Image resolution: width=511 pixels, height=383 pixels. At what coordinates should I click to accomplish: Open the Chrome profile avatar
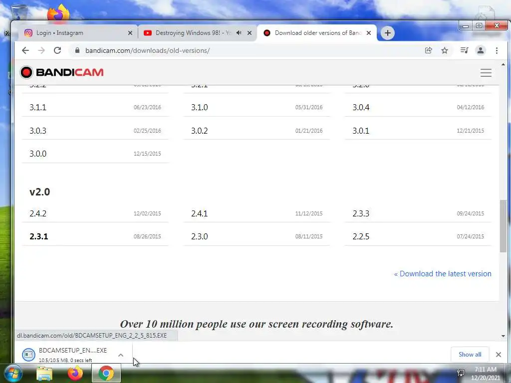[x=481, y=50]
